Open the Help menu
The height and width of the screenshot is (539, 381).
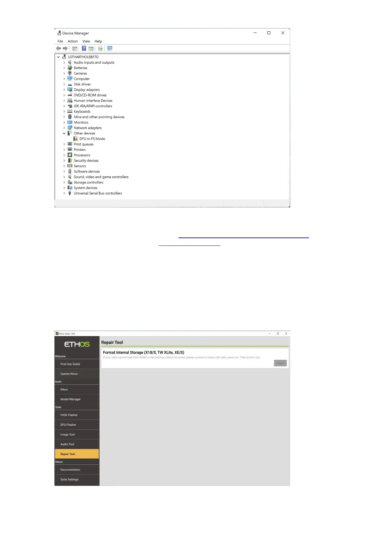(98, 41)
